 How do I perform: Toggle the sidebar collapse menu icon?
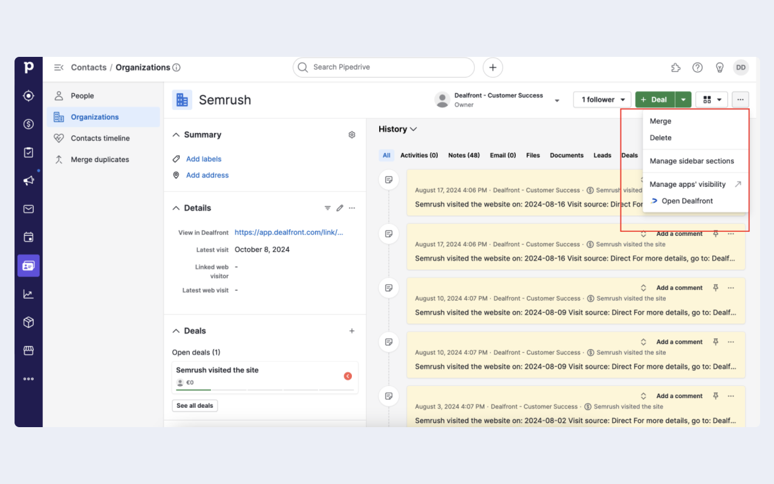59,68
